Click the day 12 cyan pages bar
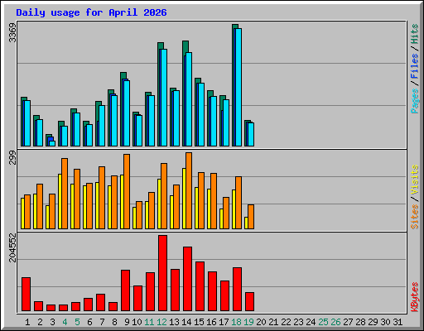The width and height of the screenshot is (424, 331). (164, 98)
